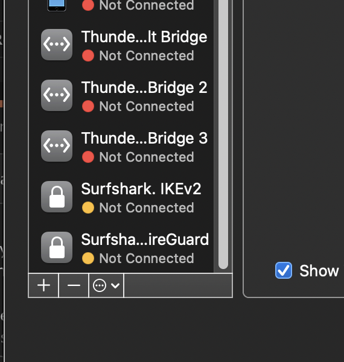Click the Surfshark WireGuard lock icon
Screen dimensions: 344x362
[x=57, y=247]
